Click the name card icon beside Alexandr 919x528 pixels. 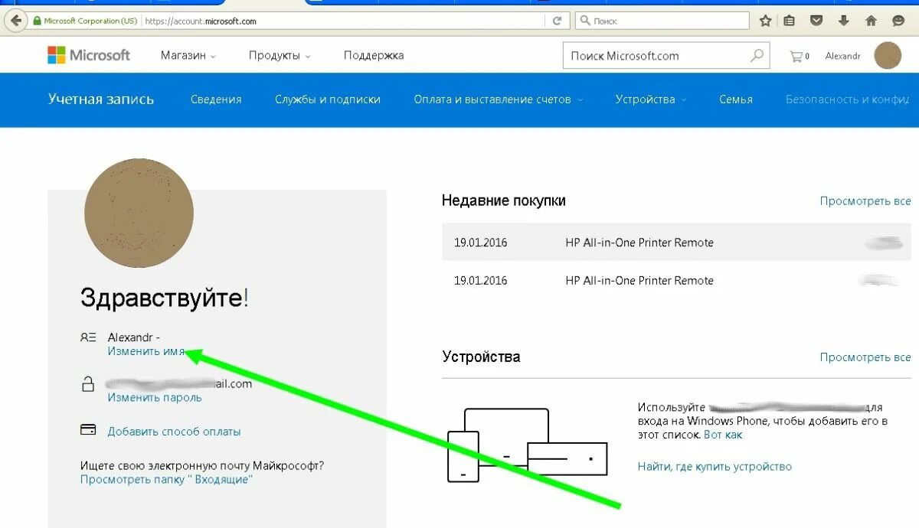[x=88, y=337]
